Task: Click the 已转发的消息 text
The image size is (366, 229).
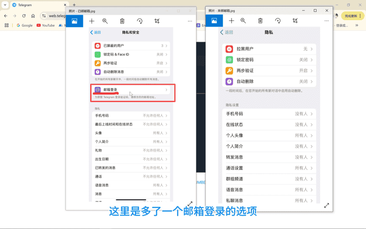Action: [105, 168]
